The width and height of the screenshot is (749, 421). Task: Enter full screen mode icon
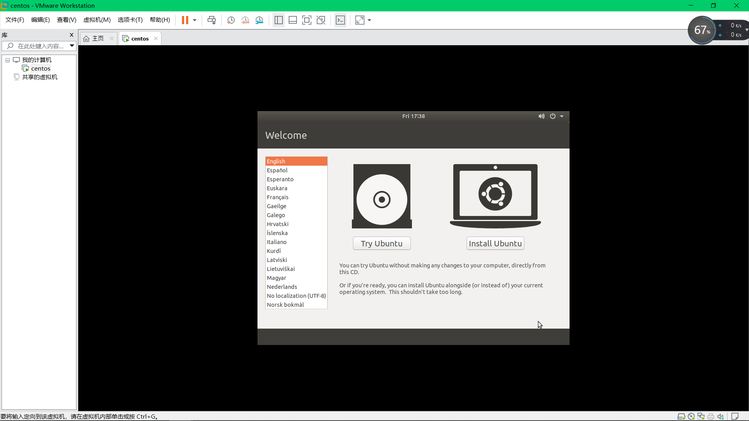307,20
